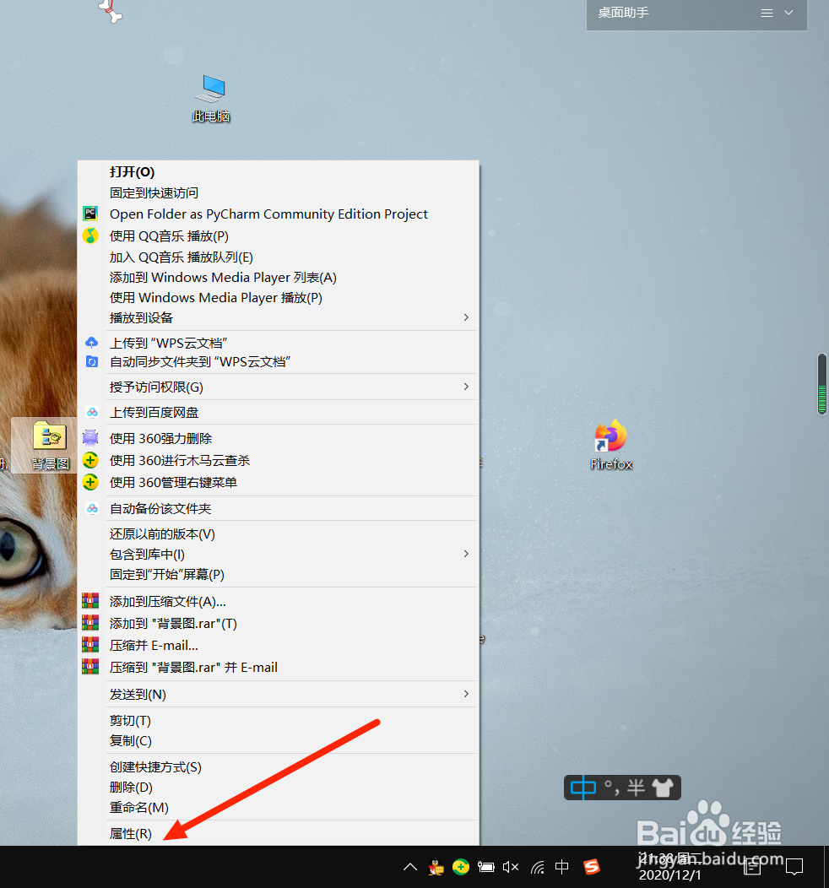Screen dimensions: 829x888
Task: Click the WinRAR icon beside 压缩到 "背景图.rar" 并 E-mail
Action: (x=90, y=667)
